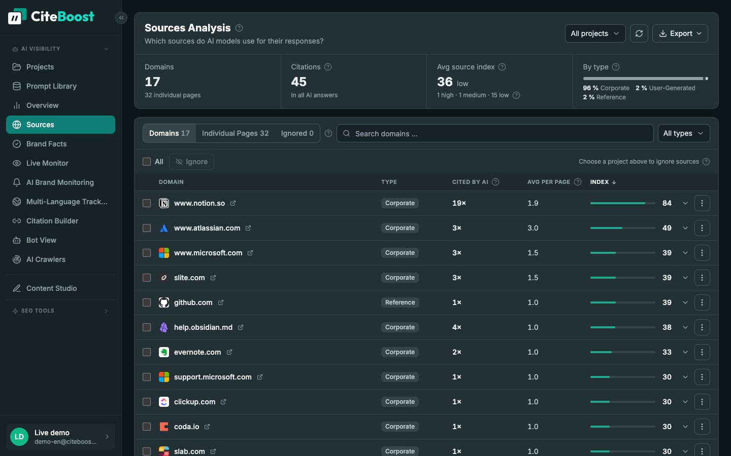Click the index progress bar for www.microsoft.com
This screenshot has width=731, height=456.
[x=623, y=253]
